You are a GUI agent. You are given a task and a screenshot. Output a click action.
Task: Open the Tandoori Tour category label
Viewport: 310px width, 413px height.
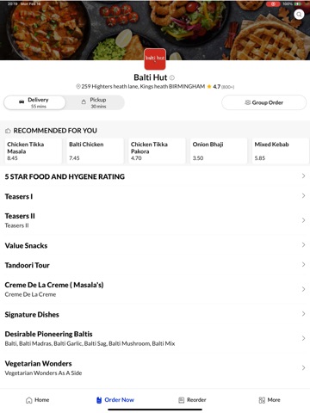click(28, 265)
